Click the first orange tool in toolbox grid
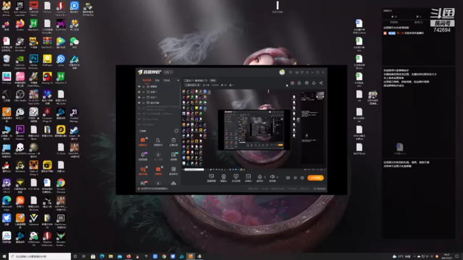 click(143, 140)
